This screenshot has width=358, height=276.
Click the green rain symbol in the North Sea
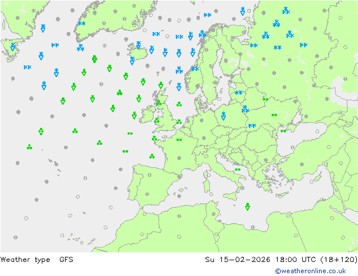click(x=179, y=104)
